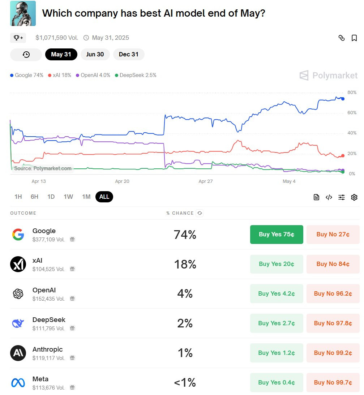The width and height of the screenshot is (364, 395).
Task: Click the market thumbnail image
Action: pyautogui.click(x=23, y=13)
